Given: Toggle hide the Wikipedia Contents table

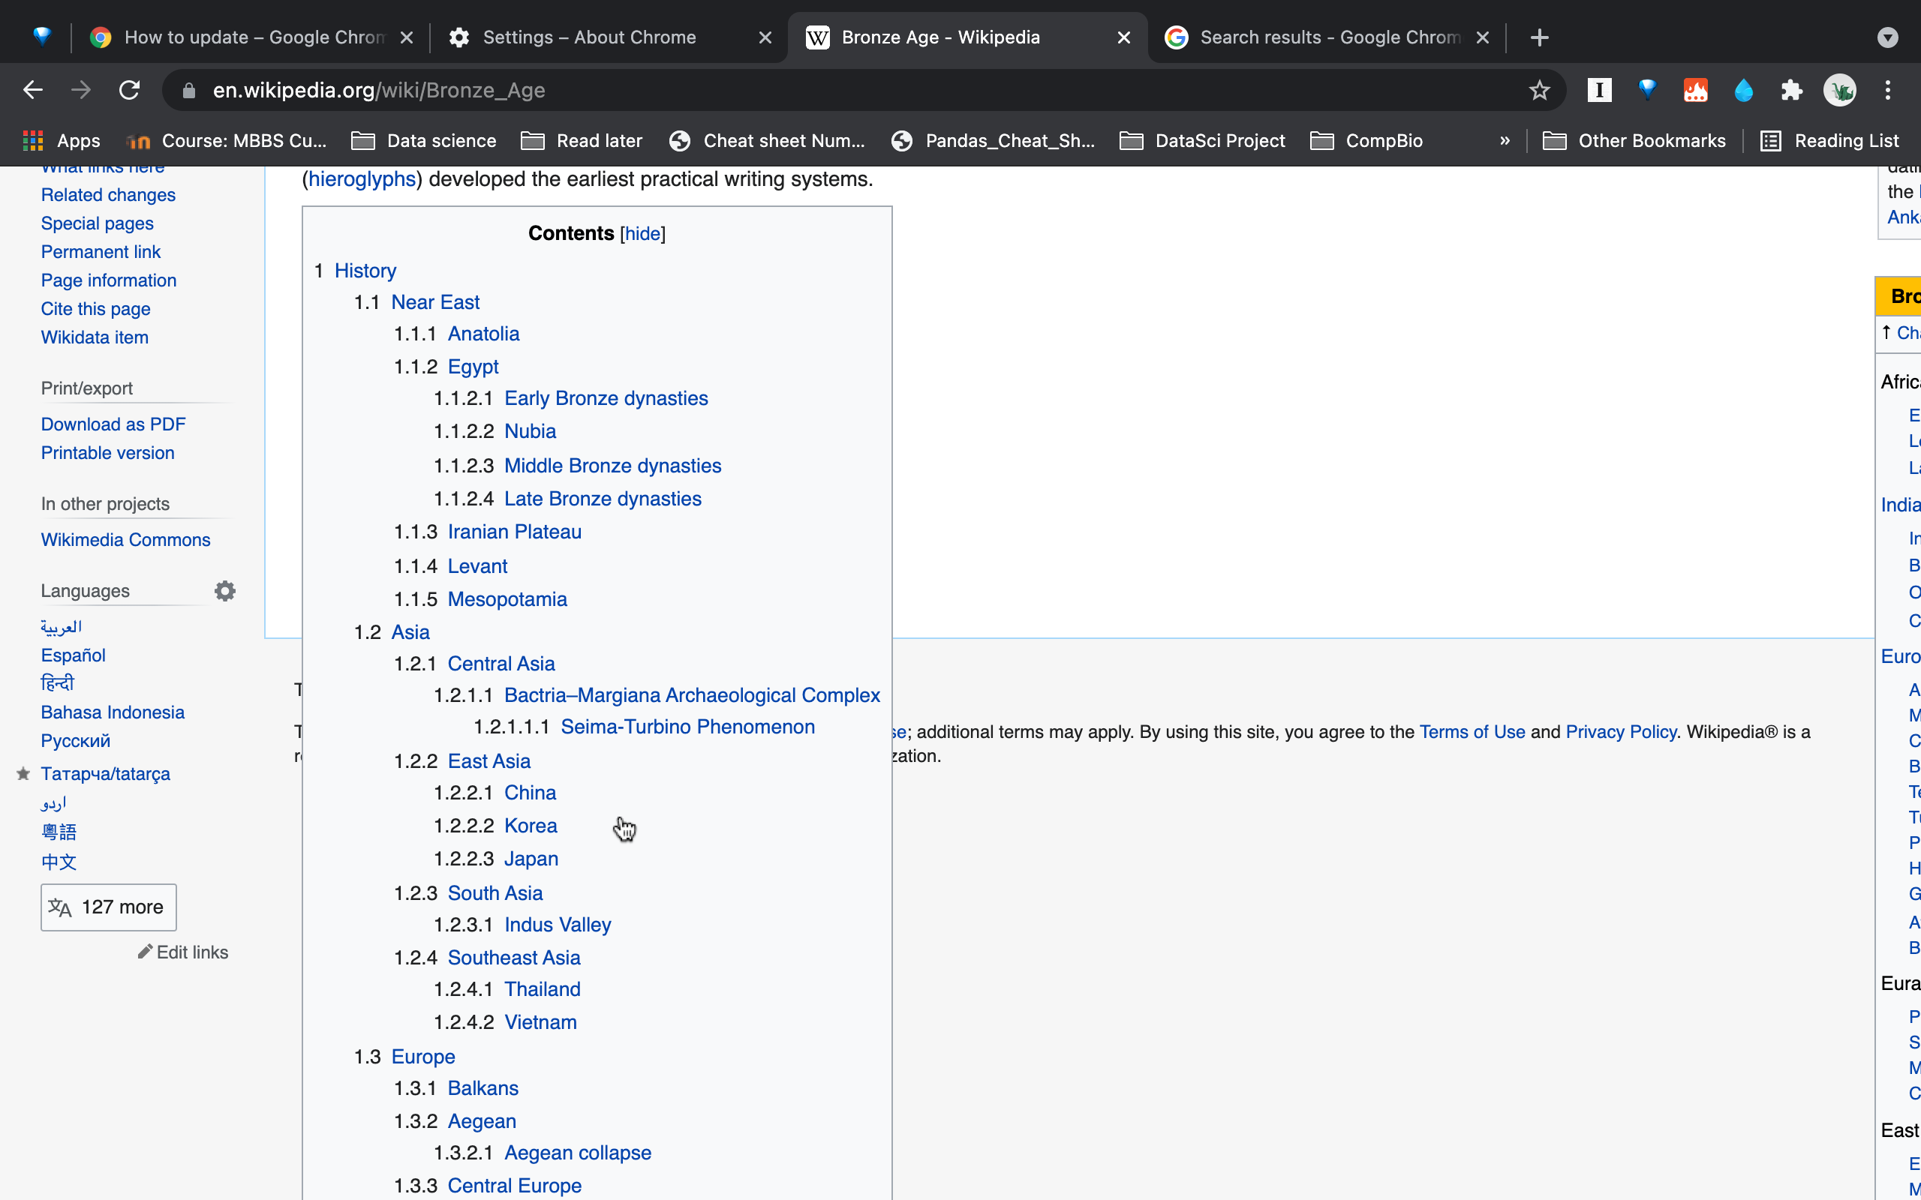Looking at the screenshot, I should point(642,232).
